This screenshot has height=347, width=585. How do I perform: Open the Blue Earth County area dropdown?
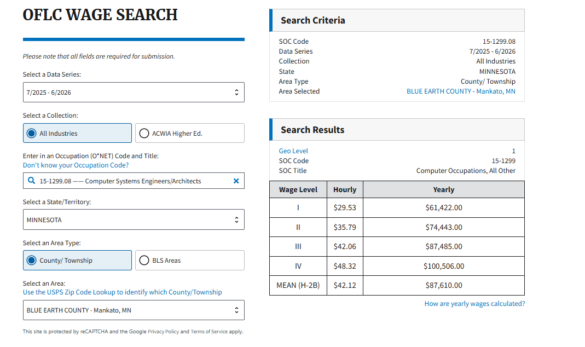click(x=134, y=310)
